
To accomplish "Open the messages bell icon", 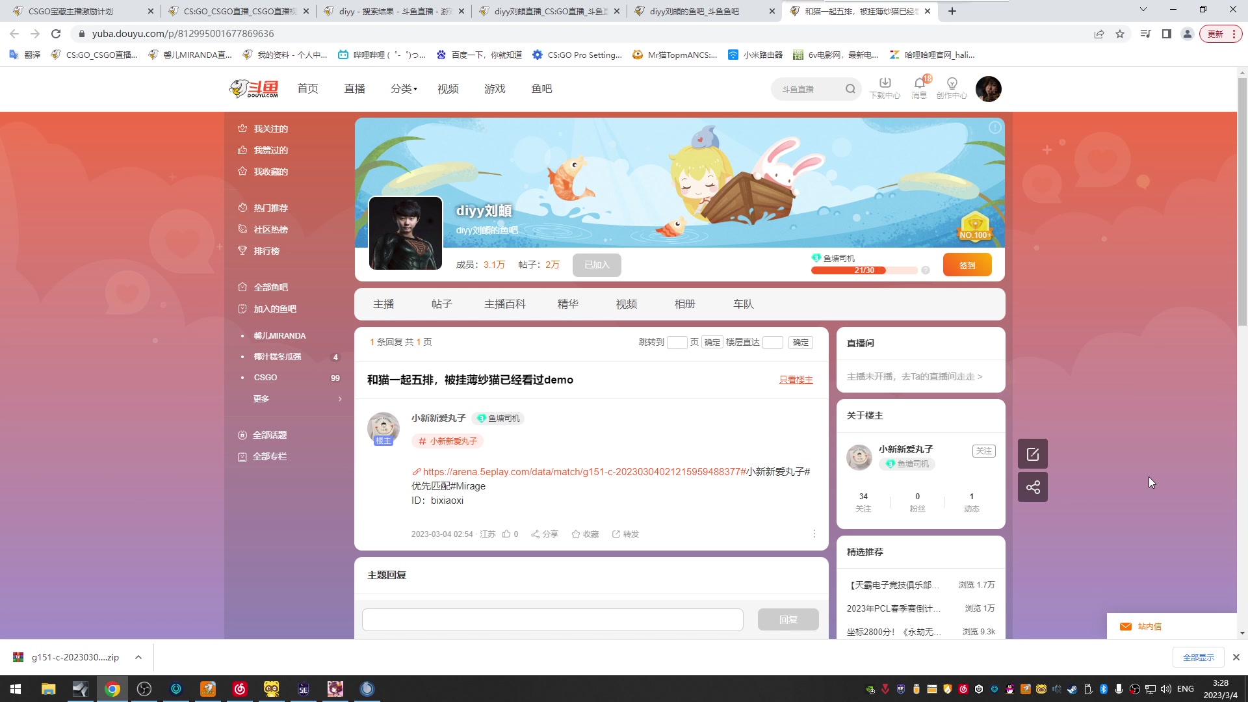I will (919, 88).
